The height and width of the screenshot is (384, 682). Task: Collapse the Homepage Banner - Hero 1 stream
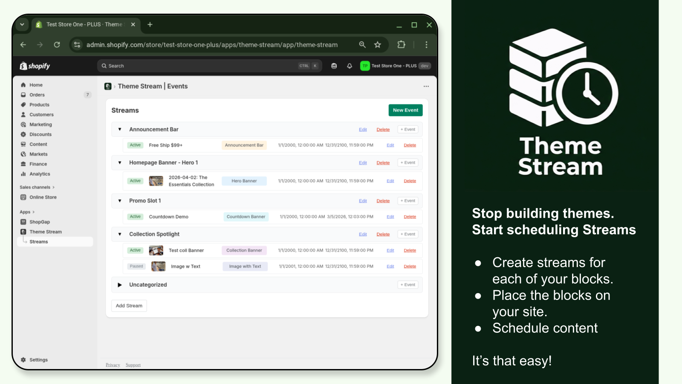click(x=120, y=163)
